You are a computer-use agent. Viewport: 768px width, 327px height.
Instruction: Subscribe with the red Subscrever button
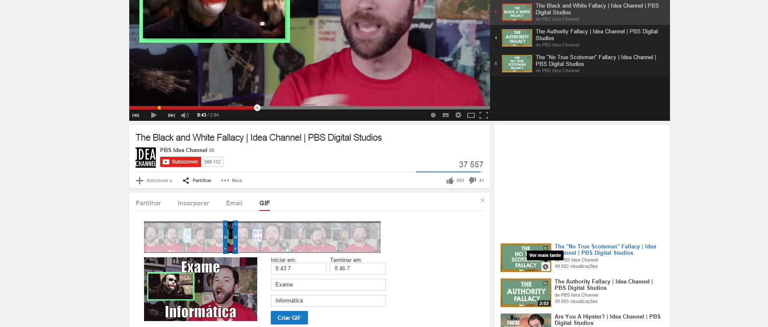[x=180, y=162]
